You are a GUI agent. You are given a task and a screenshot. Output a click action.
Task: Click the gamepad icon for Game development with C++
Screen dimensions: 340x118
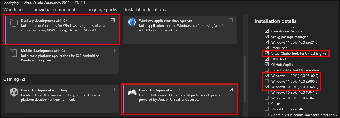click(x=132, y=92)
